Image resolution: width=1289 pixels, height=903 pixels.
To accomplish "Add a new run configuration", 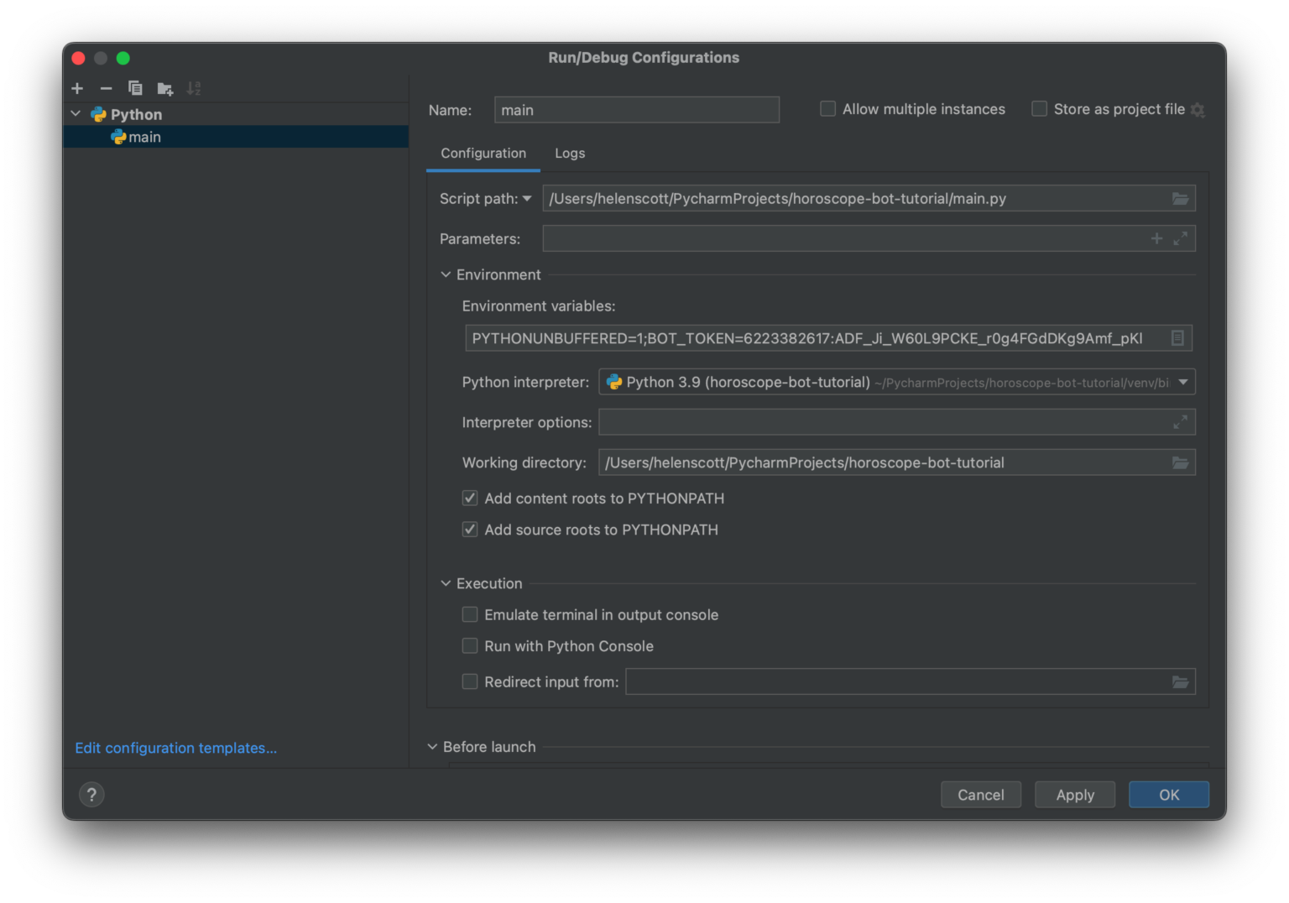I will (76, 88).
